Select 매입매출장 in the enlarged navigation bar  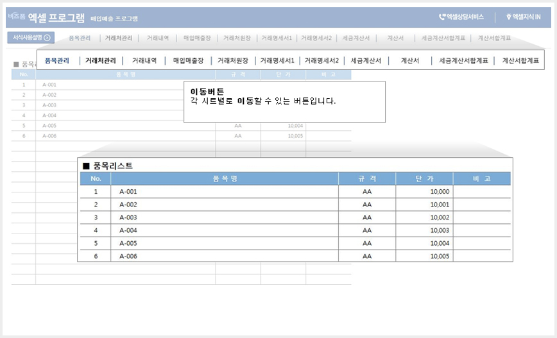tap(188, 61)
